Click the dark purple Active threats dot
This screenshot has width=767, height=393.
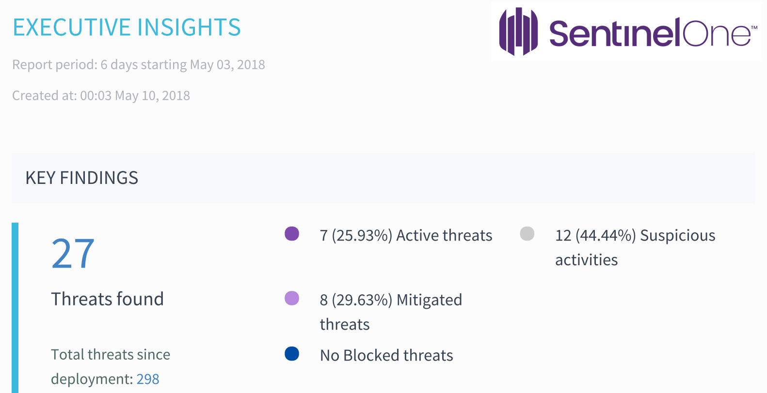[292, 234]
